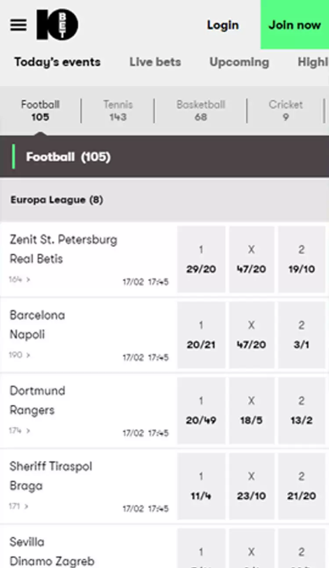
Task: Choose Dortmund vs Rangers draw at 18/5
Action: tap(251, 411)
